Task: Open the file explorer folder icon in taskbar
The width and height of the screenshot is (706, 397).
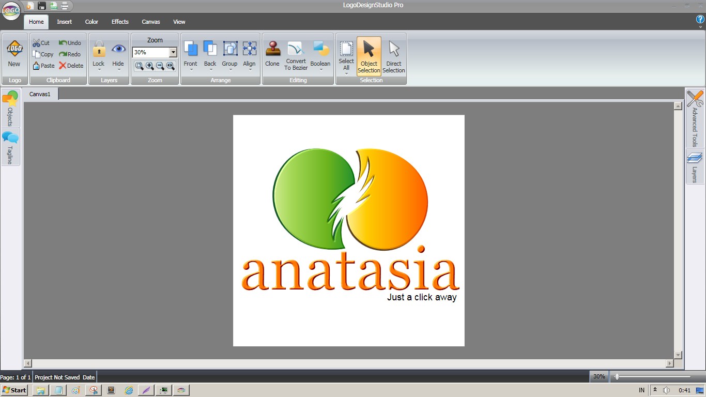Action: 41,390
